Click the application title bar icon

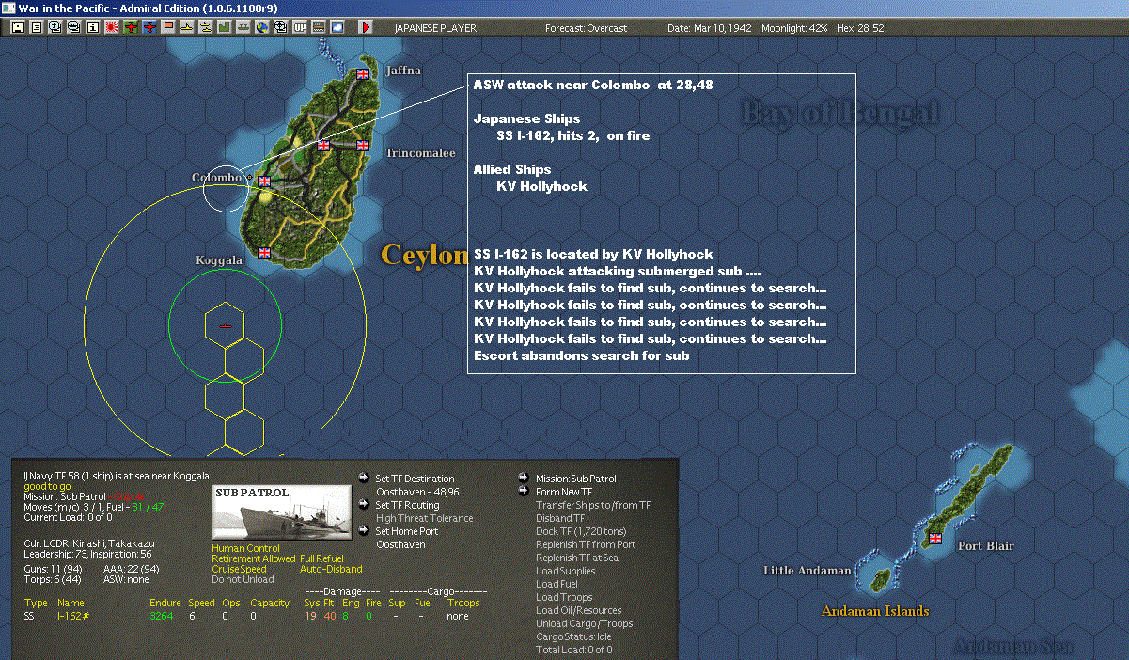pyautogui.click(x=8, y=8)
